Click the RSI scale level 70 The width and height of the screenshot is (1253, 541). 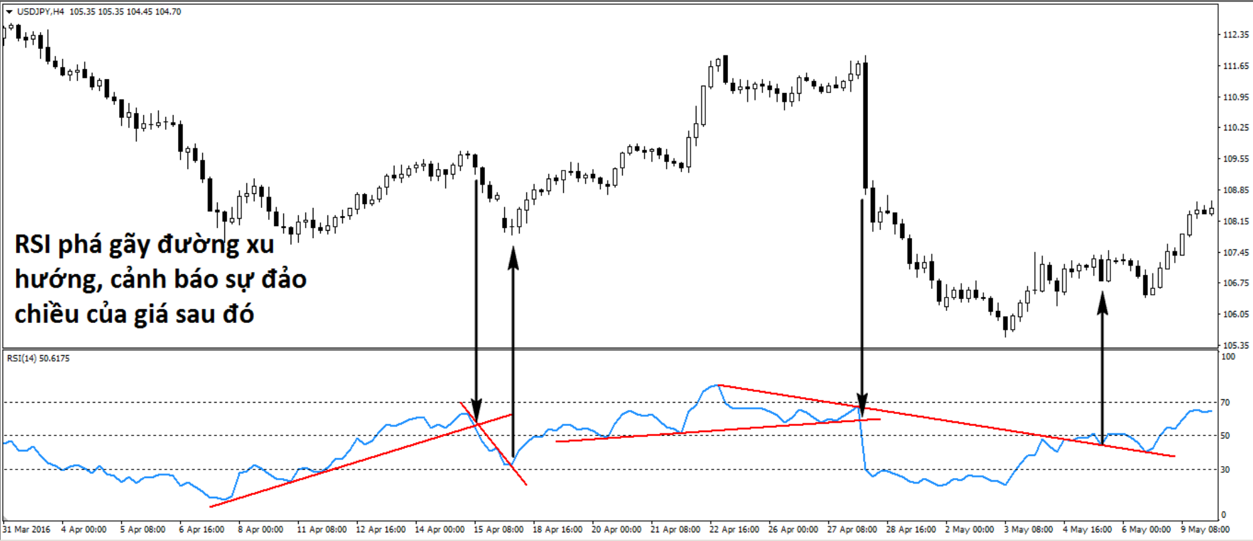[1226, 403]
